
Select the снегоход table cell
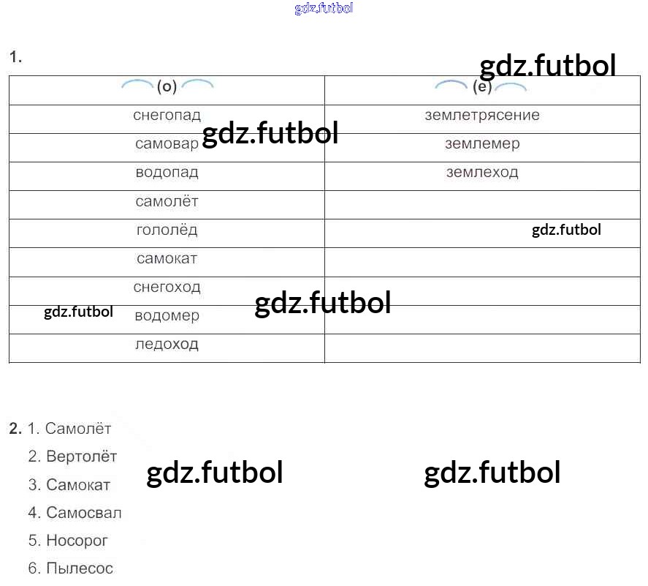(167, 291)
